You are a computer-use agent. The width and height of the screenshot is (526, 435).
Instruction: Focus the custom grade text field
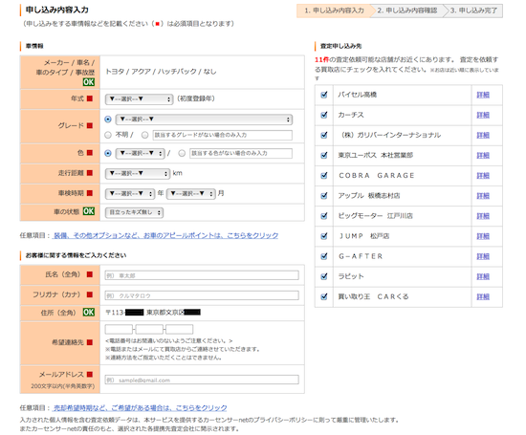click(x=223, y=135)
